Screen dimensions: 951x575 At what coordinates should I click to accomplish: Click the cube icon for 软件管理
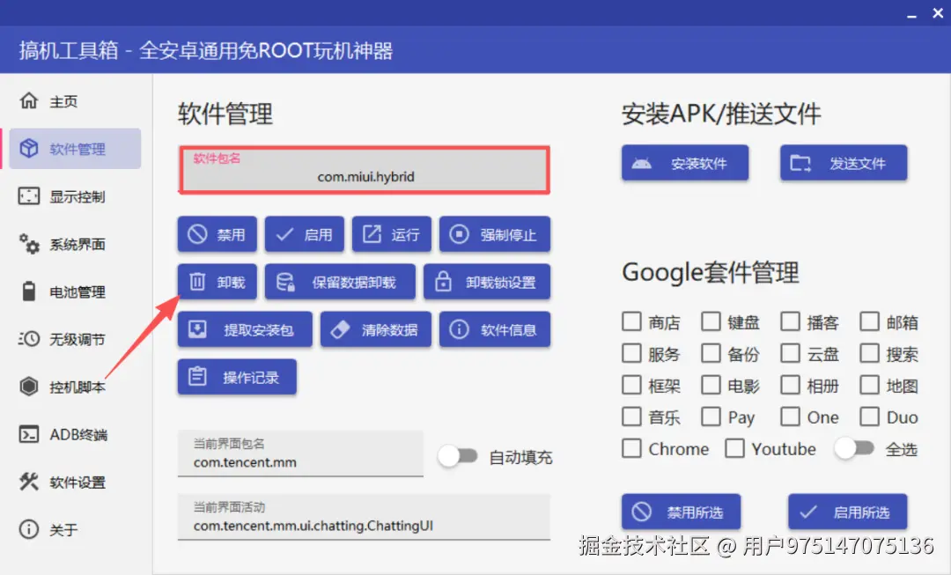point(28,149)
